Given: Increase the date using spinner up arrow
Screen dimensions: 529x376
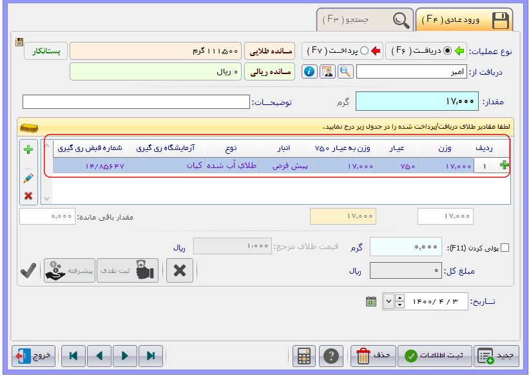Looking at the screenshot, I should pos(399,298).
